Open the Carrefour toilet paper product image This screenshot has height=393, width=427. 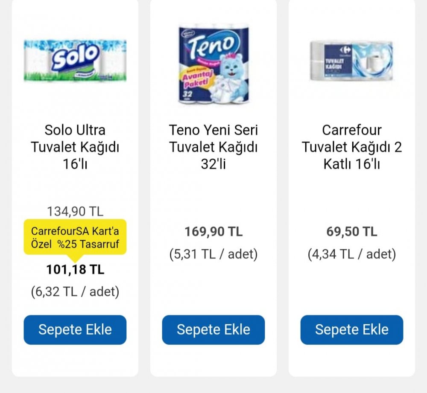click(351, 61)
